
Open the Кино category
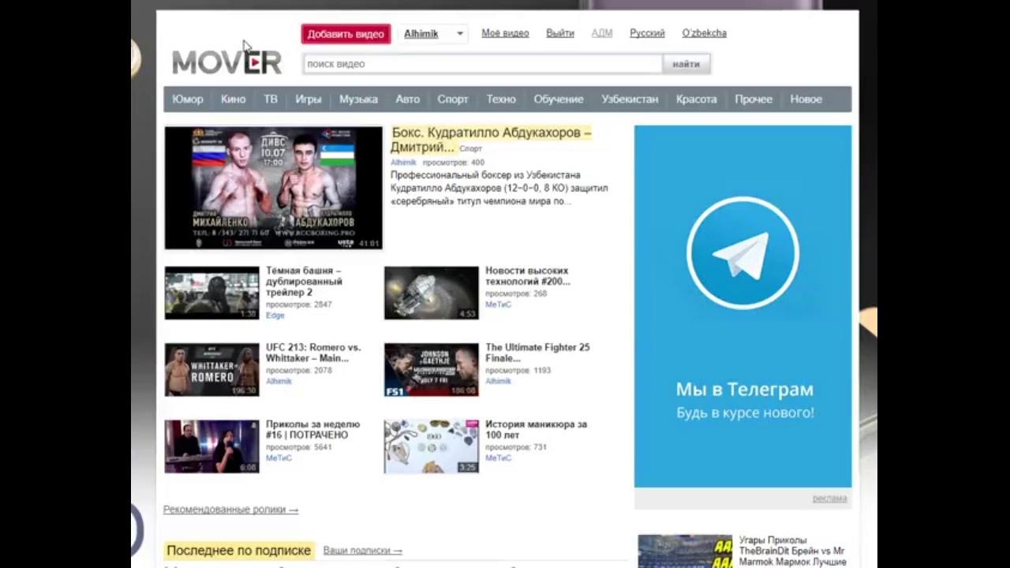tap(234, 99)
